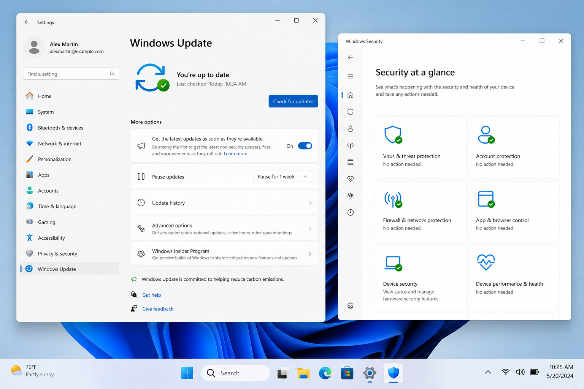Image resolution: width=584 pixels, height=389 pixels.
Task: Open Firewall & network protection sidebar icon
Action: (350, 145)
